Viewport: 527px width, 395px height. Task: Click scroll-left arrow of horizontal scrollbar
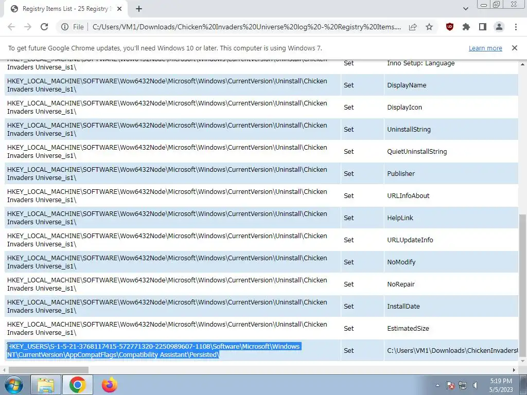coord(4,370)
